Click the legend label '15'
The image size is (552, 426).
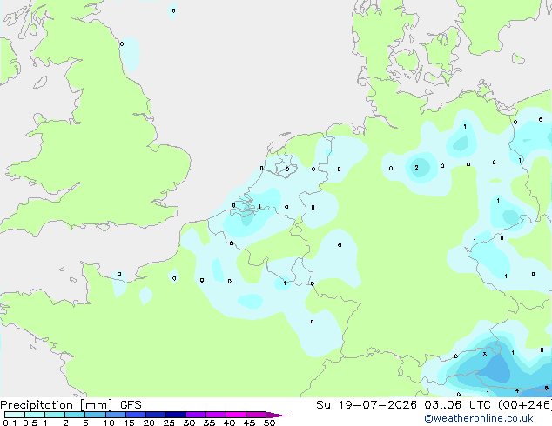(129, 423)
